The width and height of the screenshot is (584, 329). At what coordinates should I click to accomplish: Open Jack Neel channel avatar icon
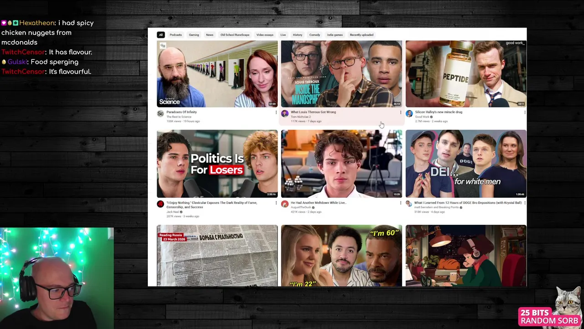coord(160,204)
